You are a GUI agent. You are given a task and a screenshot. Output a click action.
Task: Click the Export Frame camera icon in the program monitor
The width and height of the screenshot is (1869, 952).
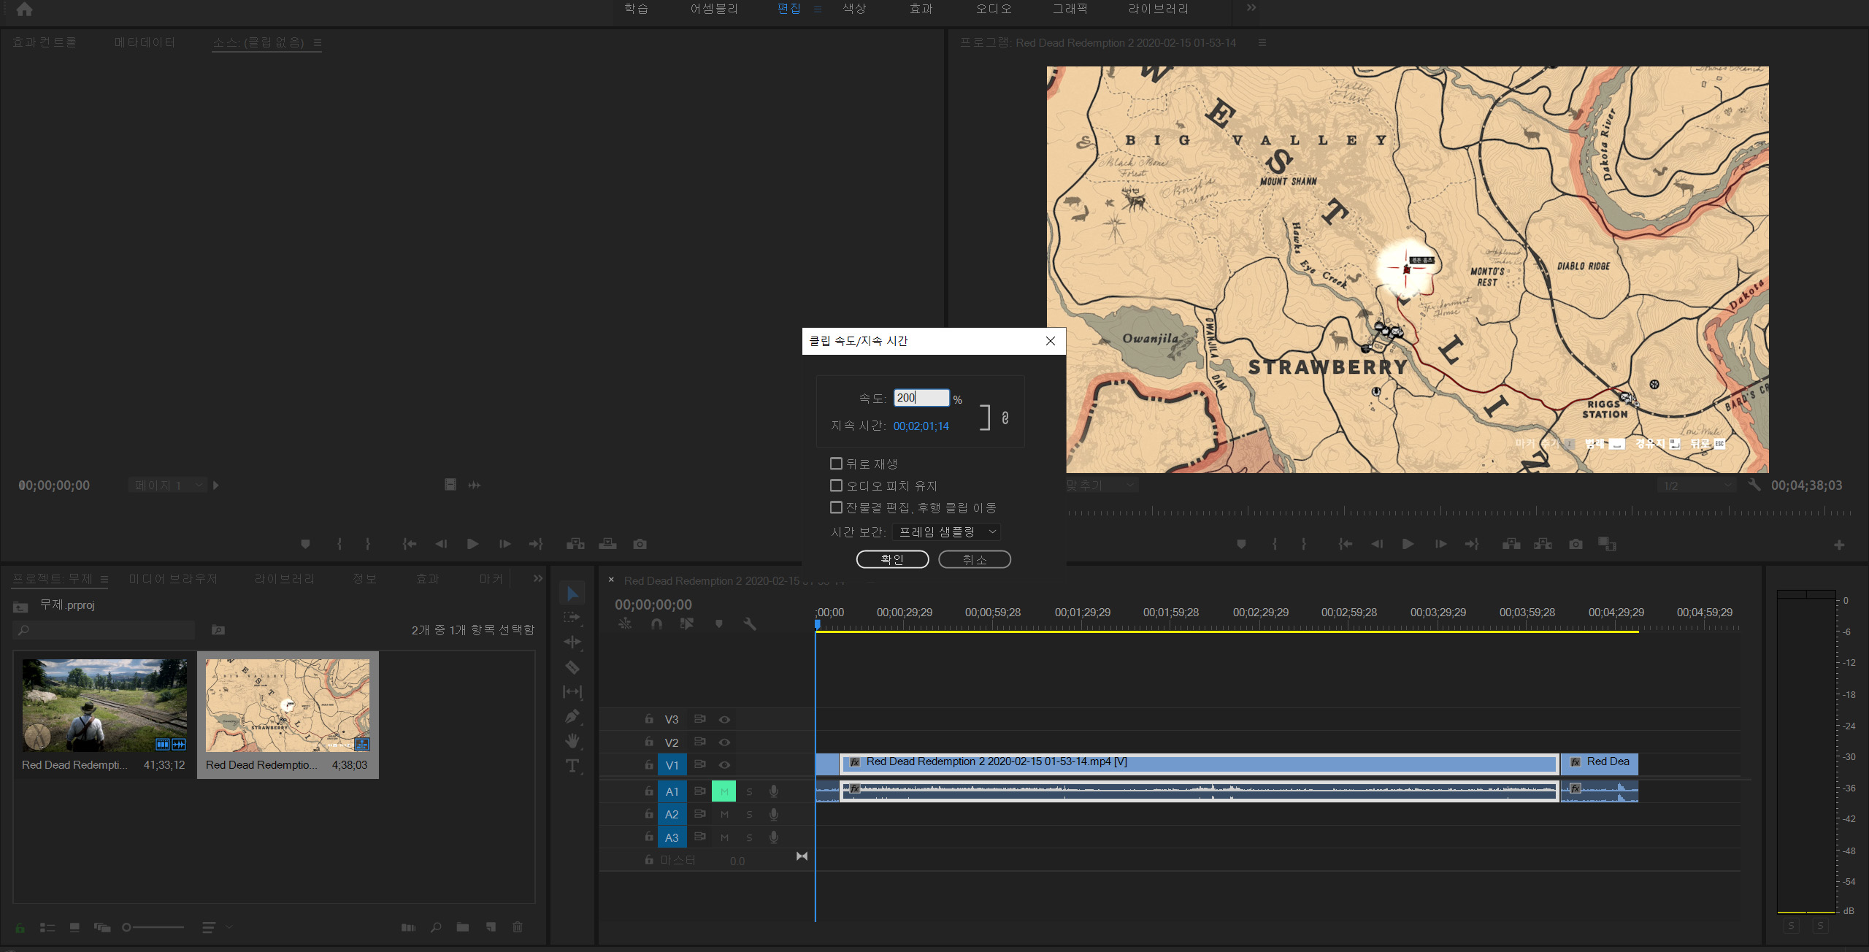point(1576,544)
